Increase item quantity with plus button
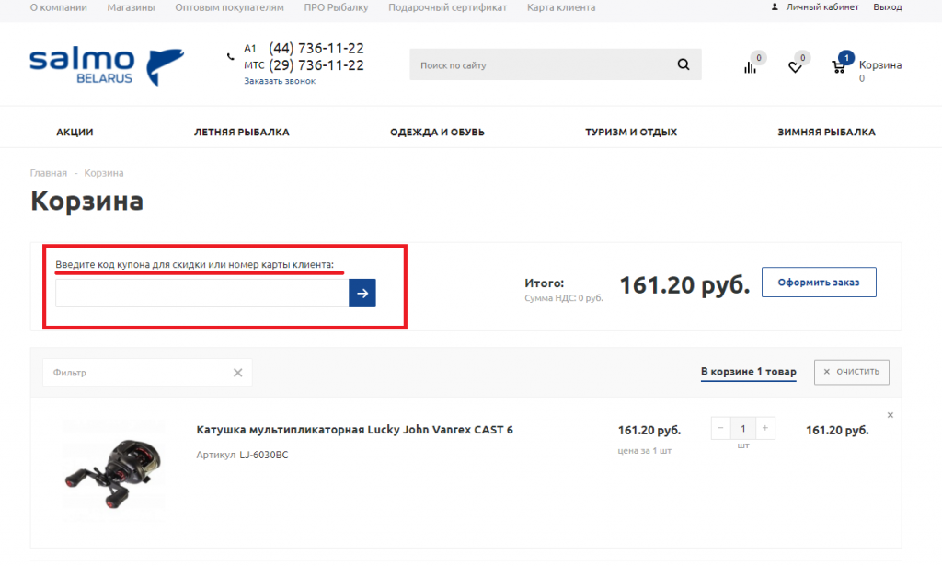This screenshot has height=566, width=942. pyautogui.click(x=764, y=428)
